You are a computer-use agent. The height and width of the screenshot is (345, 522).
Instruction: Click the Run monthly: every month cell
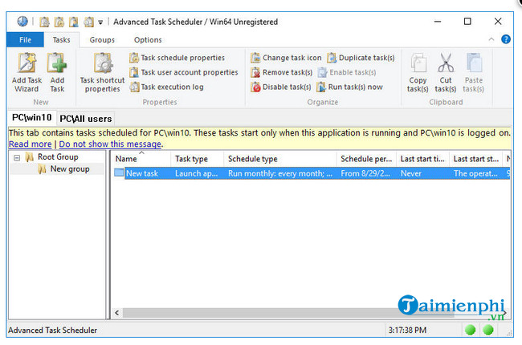280,173
